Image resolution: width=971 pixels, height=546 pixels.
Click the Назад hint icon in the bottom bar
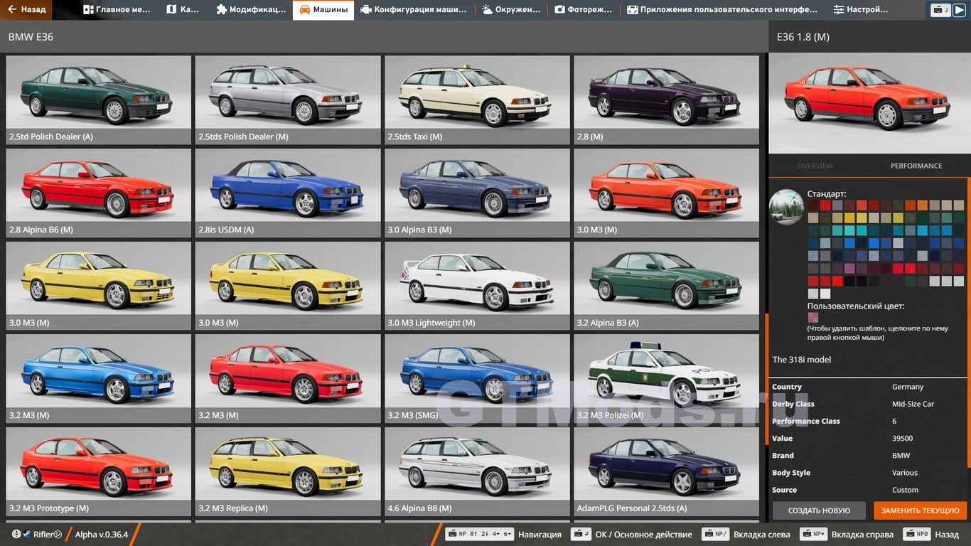[x=917, y=534]
